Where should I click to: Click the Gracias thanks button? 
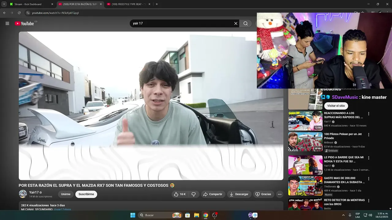pyautogui.click(x=263, y=194)
